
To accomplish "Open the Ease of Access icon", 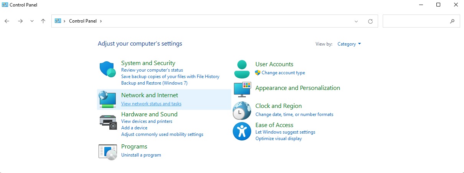I will (x=242, y=132).
